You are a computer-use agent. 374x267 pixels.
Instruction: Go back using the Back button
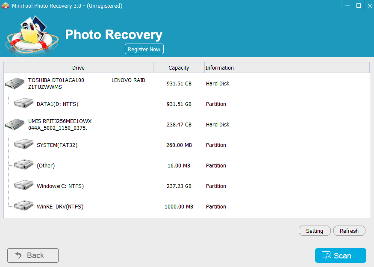click(x=33, y=255)
